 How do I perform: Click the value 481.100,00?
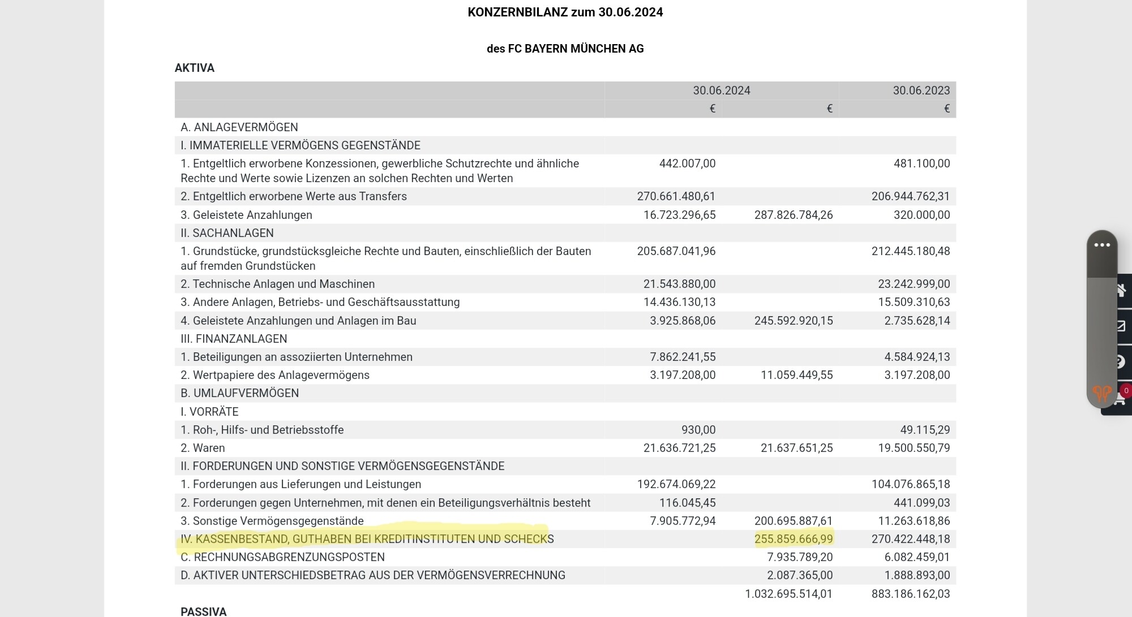coord(921,163)
